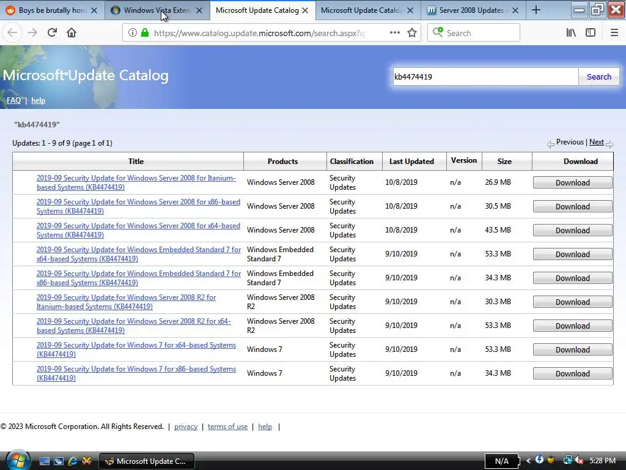Click the battery N/A indicator

(x=501, y=461)
